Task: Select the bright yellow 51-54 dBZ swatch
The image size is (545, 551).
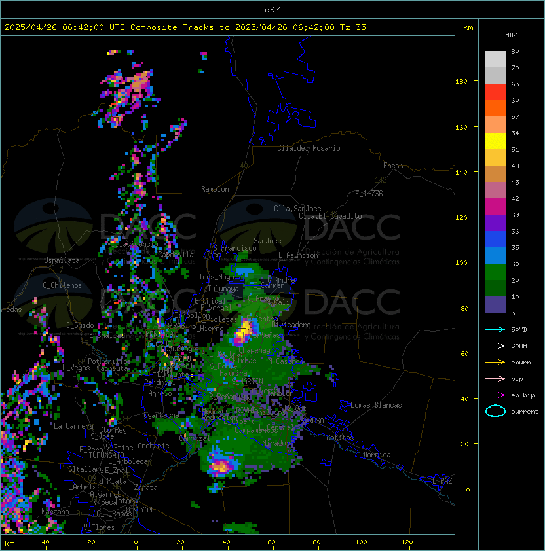Action: coord(495,141)
